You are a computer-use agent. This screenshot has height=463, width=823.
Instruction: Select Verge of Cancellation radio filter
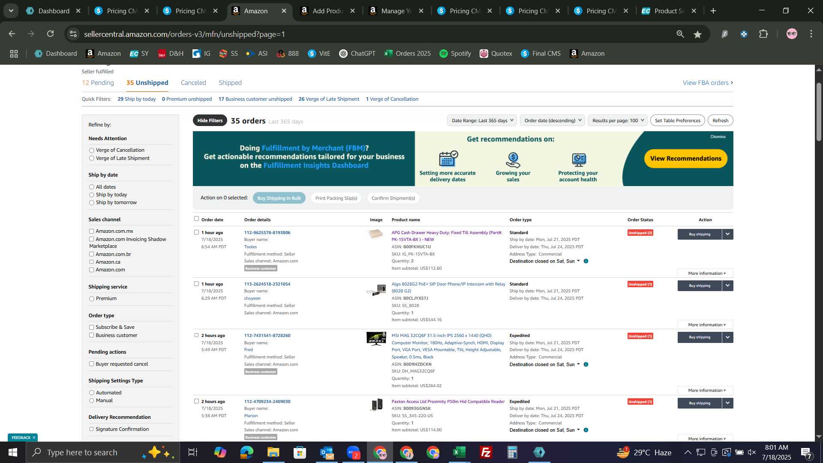[x=91, y=150]
